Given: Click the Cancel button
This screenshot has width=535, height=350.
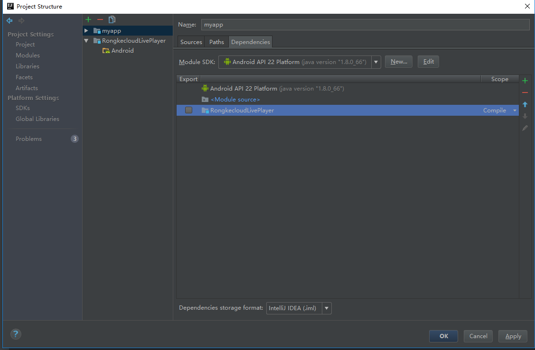Looking at the screenshot, I should pyautogui.click(x=478, y=336).
